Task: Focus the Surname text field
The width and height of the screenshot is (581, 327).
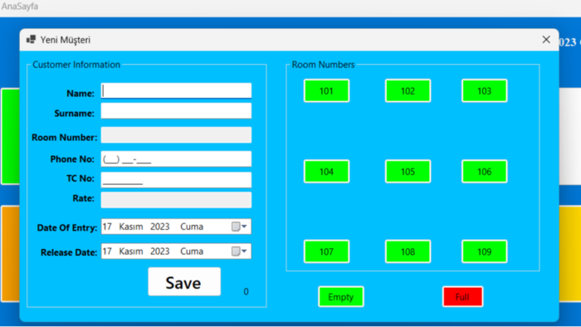Action: point(176,111)
